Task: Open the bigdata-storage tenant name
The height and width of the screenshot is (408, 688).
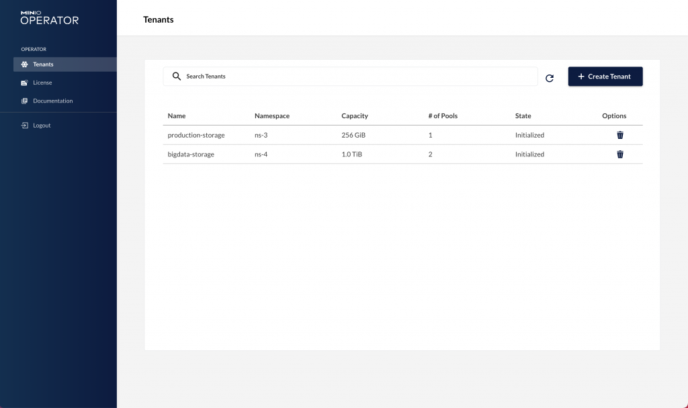Action: point(191,154)
